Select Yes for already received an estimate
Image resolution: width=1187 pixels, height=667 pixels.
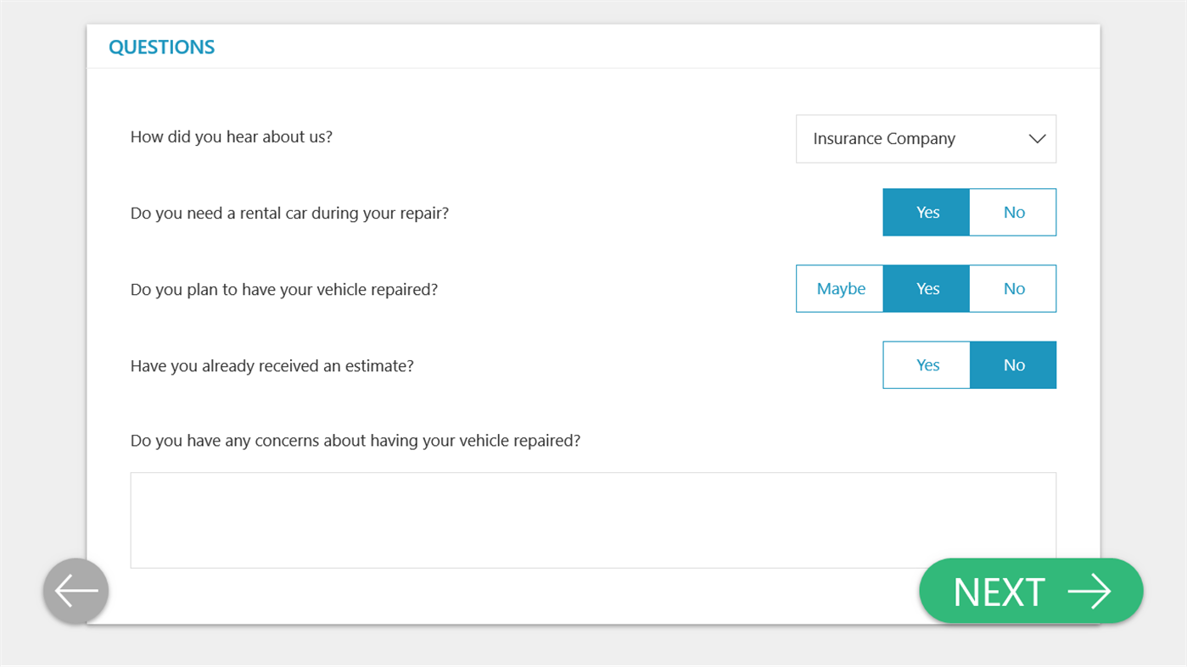click(927, 365)
